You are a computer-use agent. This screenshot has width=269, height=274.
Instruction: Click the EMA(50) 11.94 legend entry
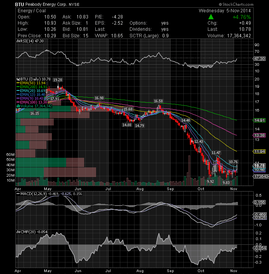(31, 83)
